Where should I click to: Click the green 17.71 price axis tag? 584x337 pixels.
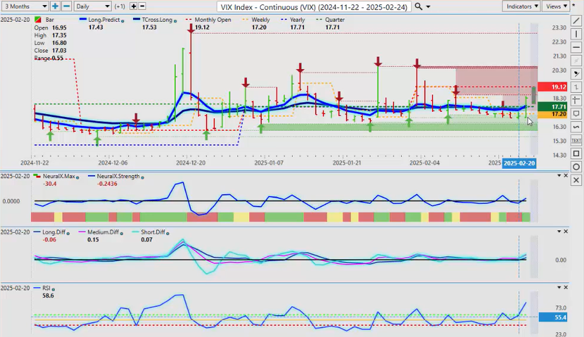coord(553,107)
